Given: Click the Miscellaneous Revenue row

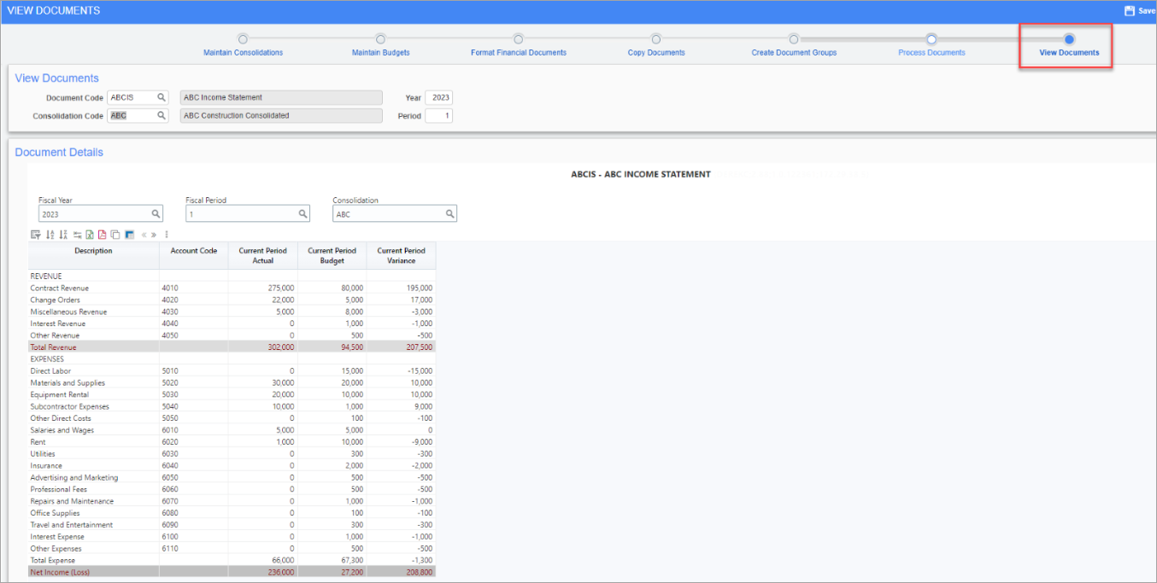Looking at the screenshot, I should (x=232, y=312).
